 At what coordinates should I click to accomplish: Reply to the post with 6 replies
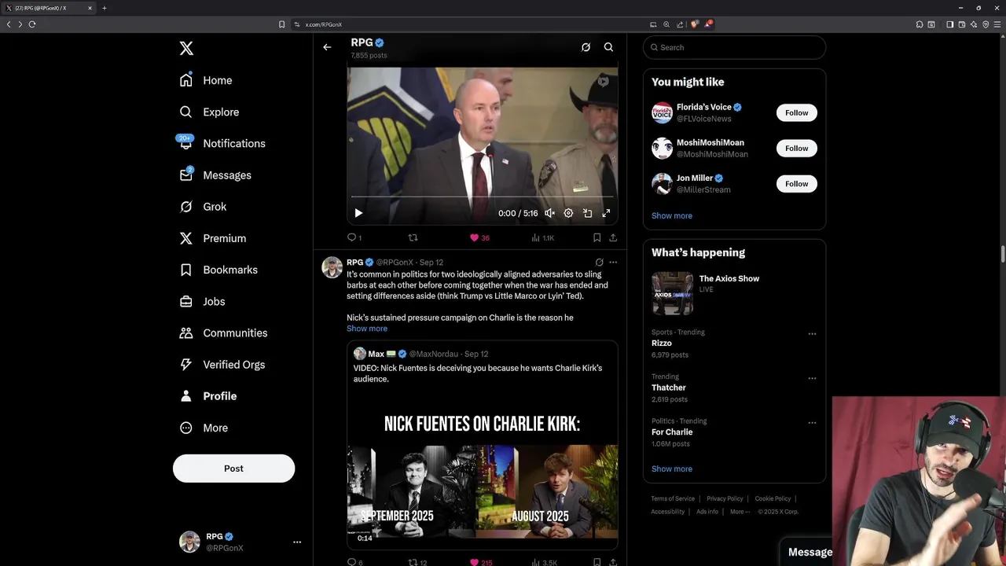pyautogui.click(x=355, y=563)
